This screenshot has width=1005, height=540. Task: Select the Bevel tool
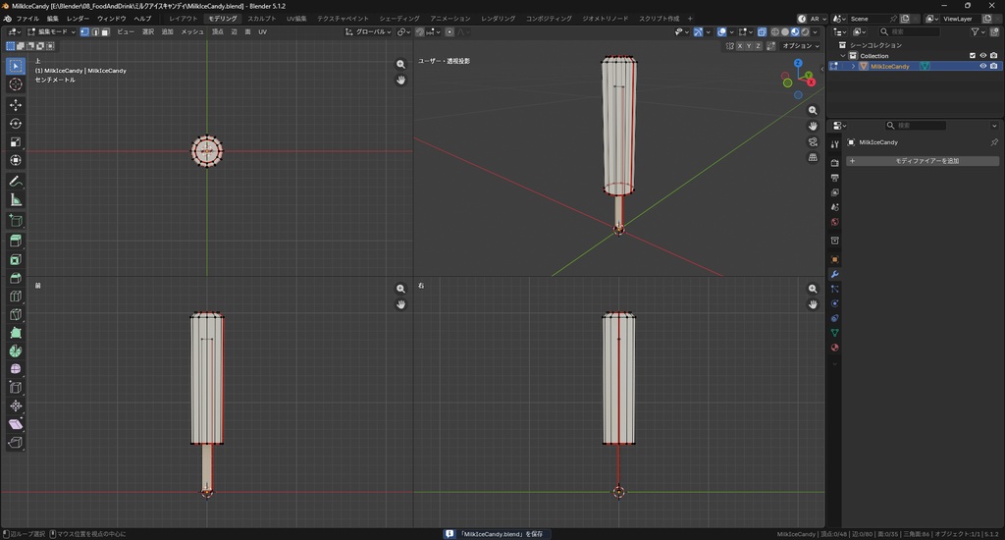point(16,278)
